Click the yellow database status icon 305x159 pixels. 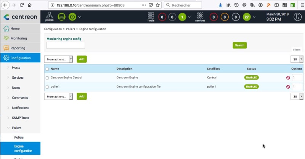61,17
